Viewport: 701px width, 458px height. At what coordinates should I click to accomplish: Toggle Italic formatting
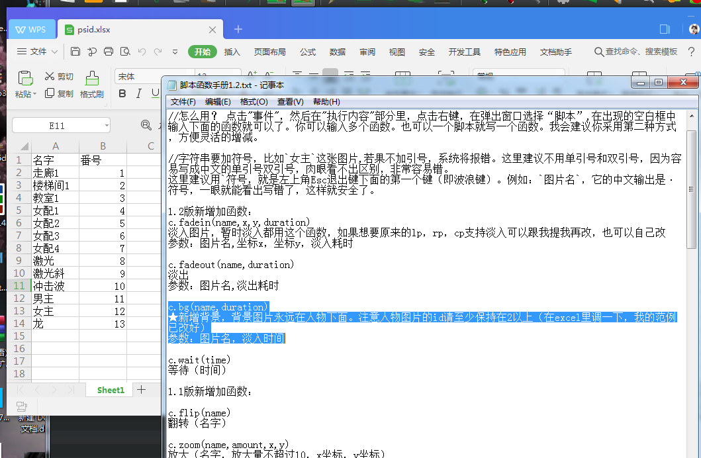click(x=138, y=93)
